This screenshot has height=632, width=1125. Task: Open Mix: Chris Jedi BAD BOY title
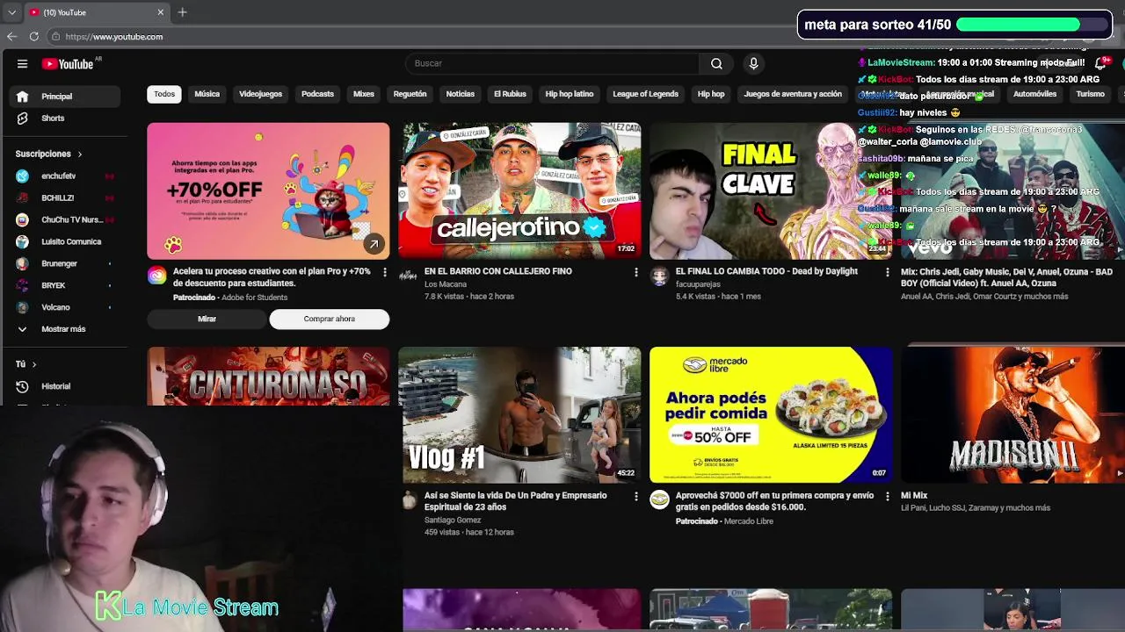(1006, 277)
